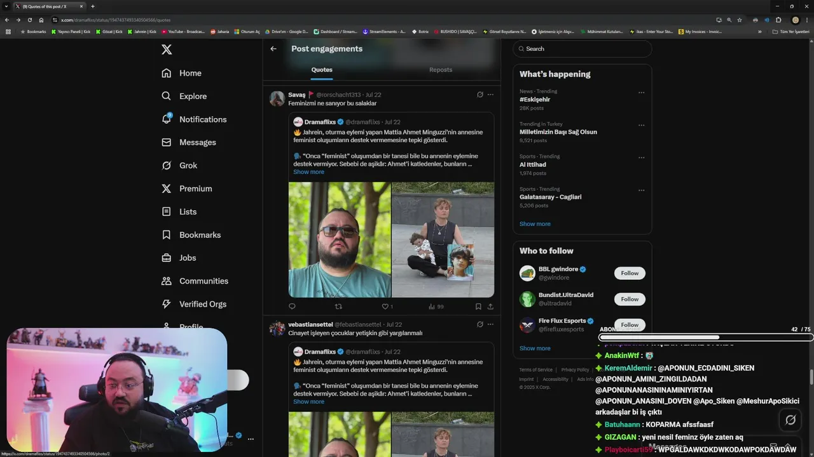Open the browser extensions puzzle icon
This screenshot has width=814, height=457.
778,20
